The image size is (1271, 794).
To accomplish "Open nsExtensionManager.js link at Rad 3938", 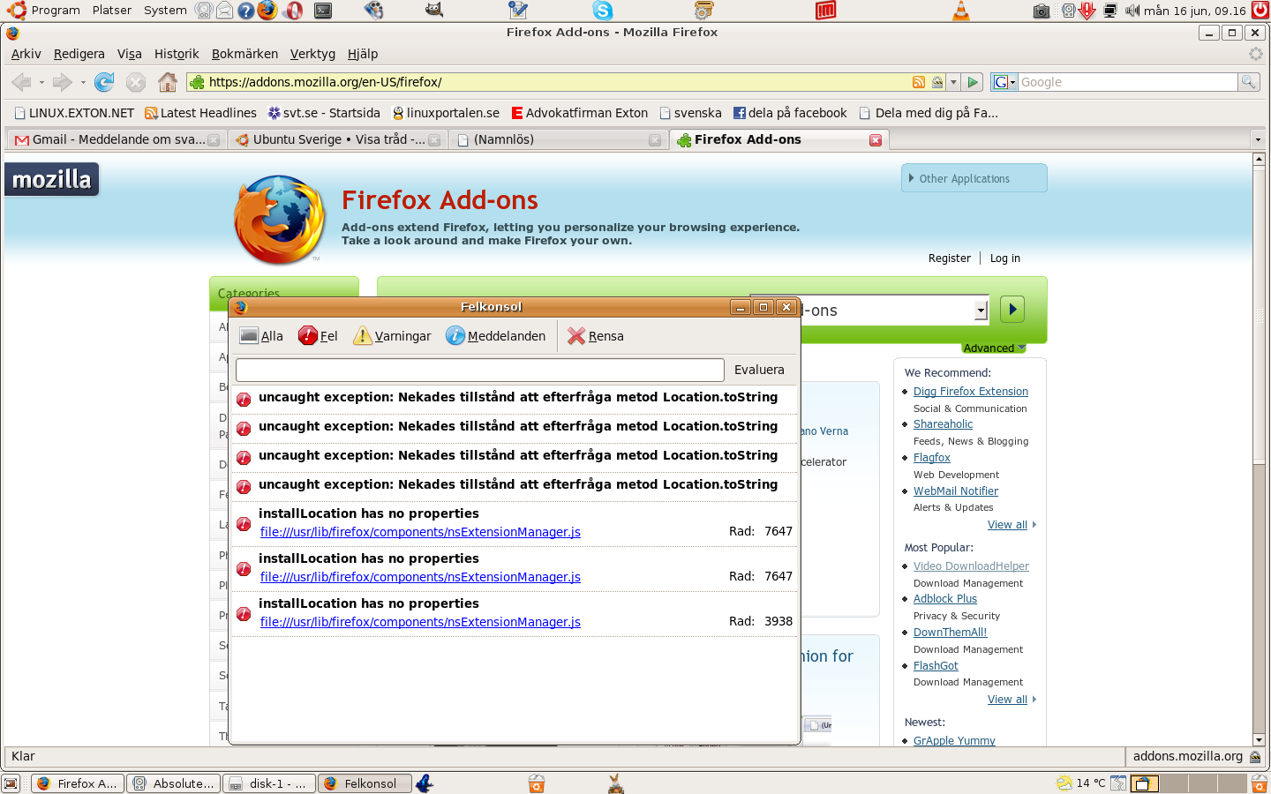I will (x=420, y=622).
